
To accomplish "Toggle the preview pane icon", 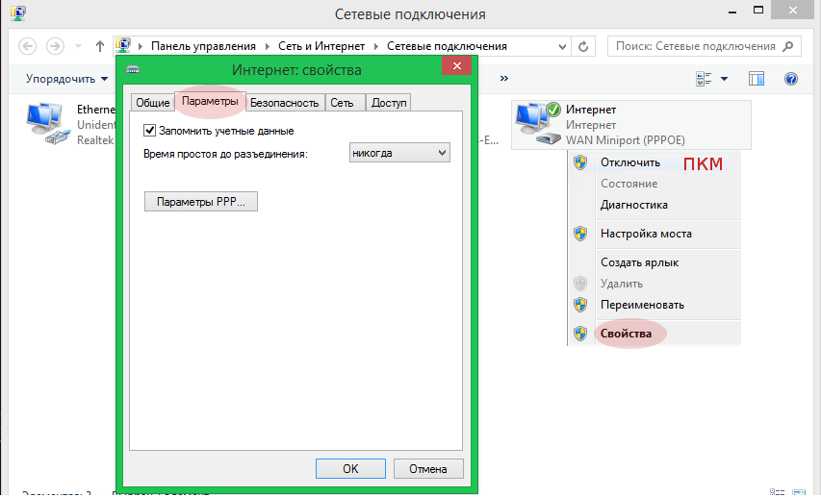I will pyautogui.click(x=757, y=79).
